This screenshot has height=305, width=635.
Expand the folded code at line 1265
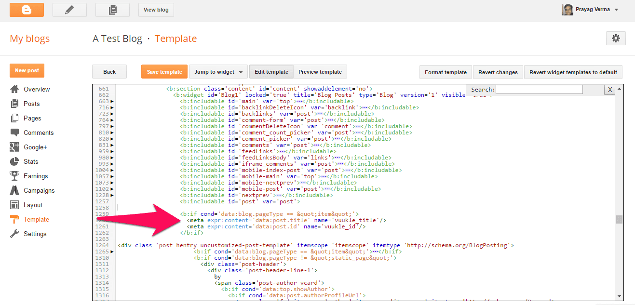[x=112, y=252]
